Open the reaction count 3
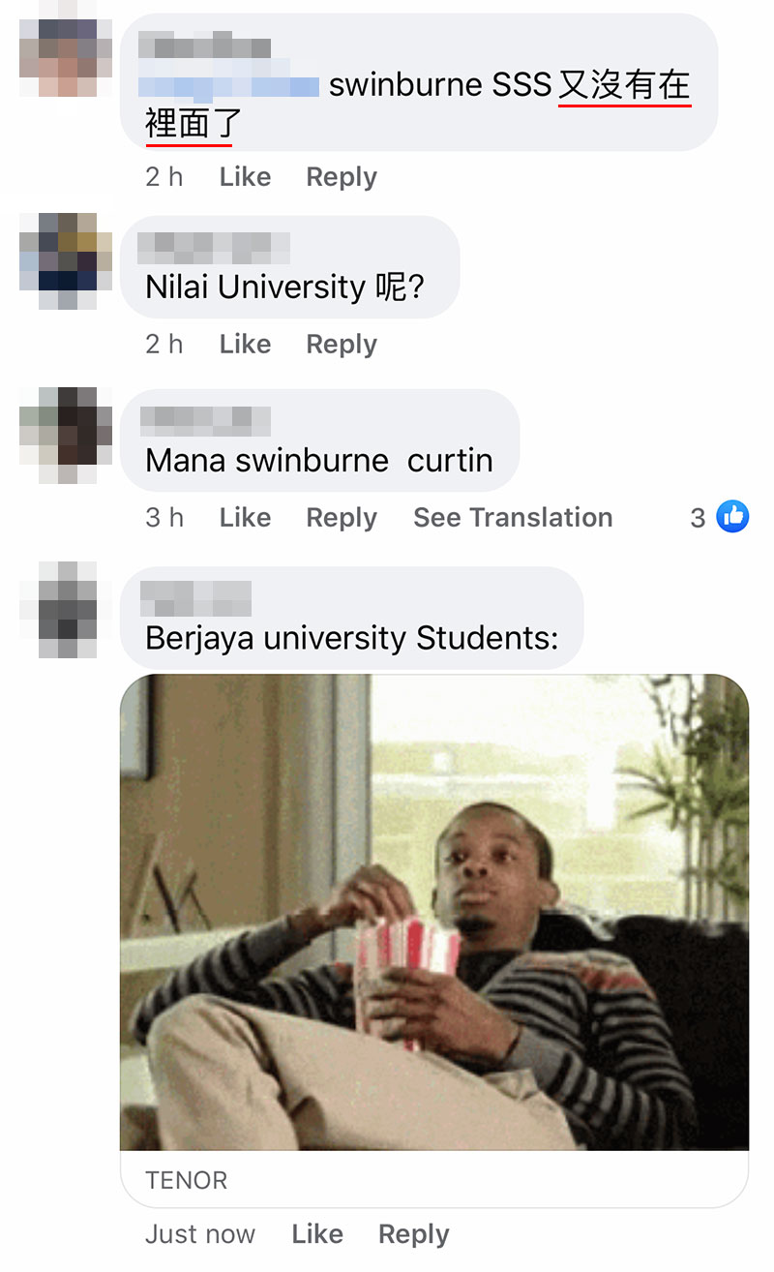This screenshot has height=1272, width=774. (x=698, y=518)
